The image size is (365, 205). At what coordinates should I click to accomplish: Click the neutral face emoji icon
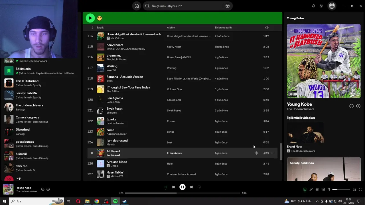(x=100, y=18)
